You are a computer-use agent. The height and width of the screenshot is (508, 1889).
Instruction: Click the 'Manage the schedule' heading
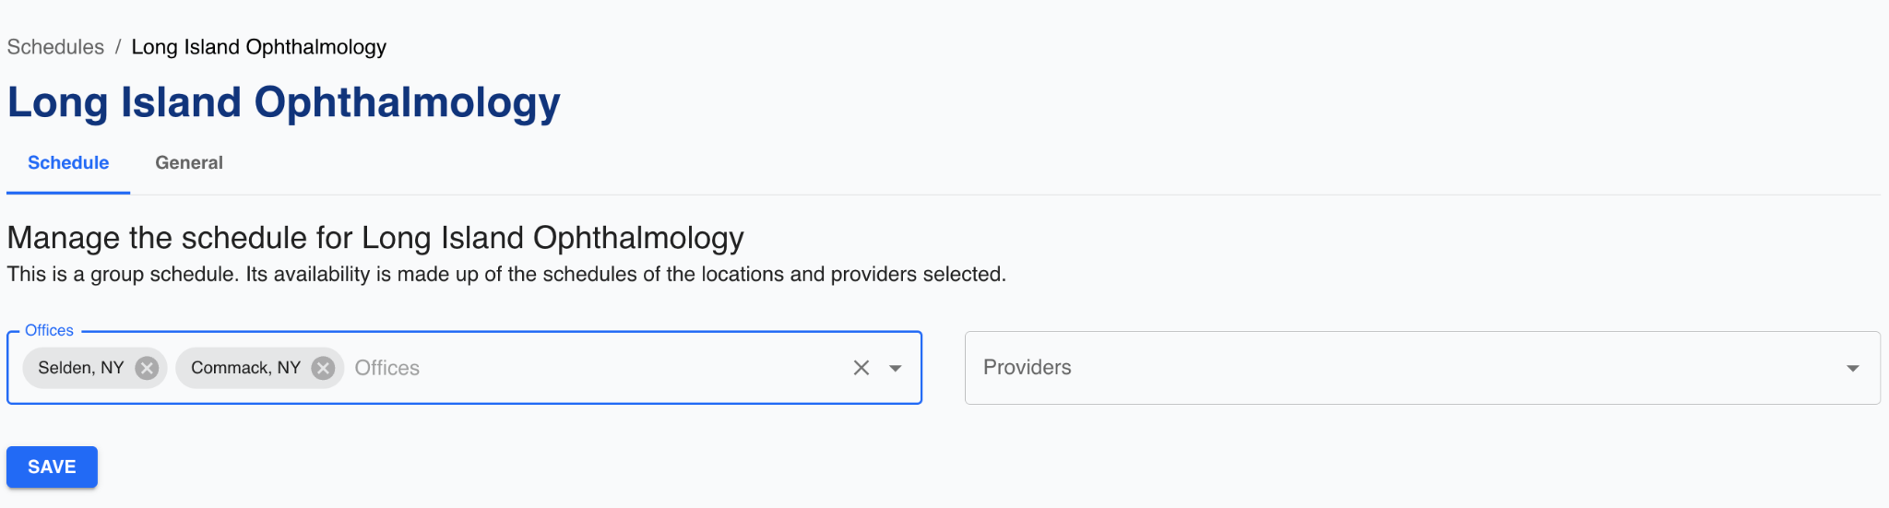click(x=375, y=238)
